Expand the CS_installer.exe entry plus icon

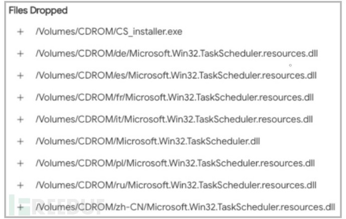(x=21, y=32)
